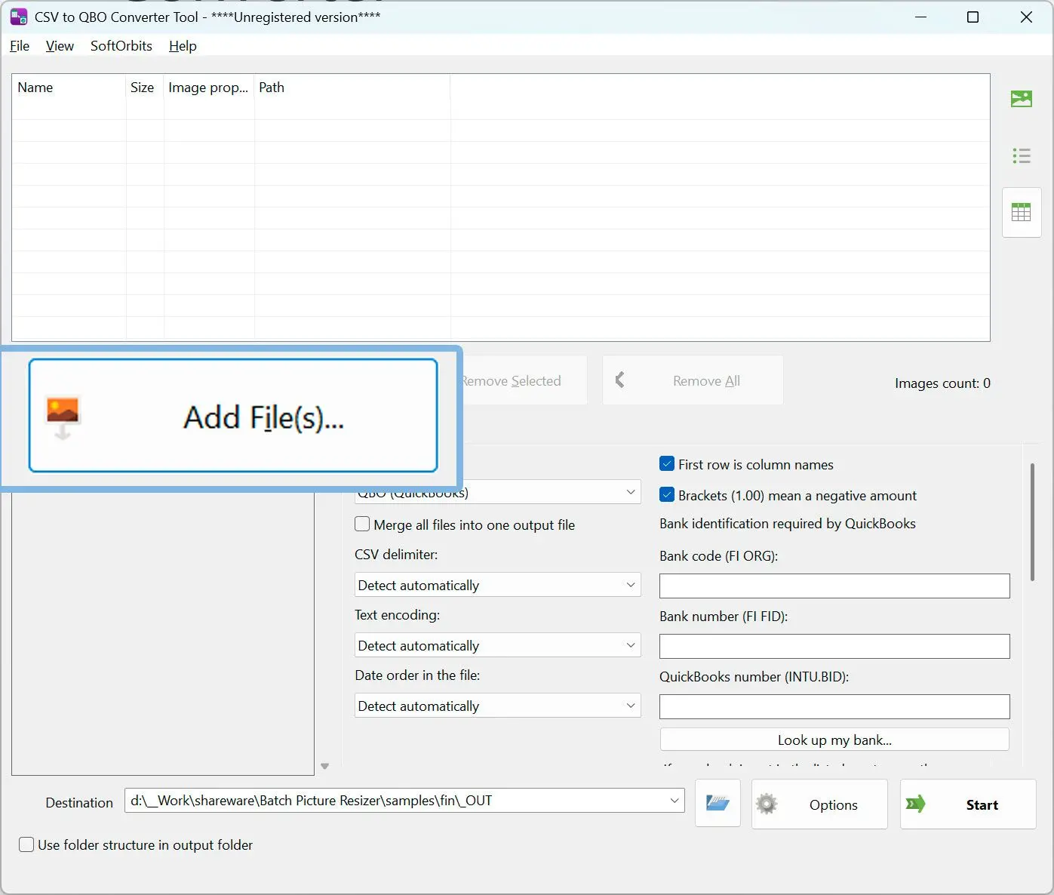This screenshot has height=895, width=1054.
Task: Click the Remove All button
Action: pos(693,380)
